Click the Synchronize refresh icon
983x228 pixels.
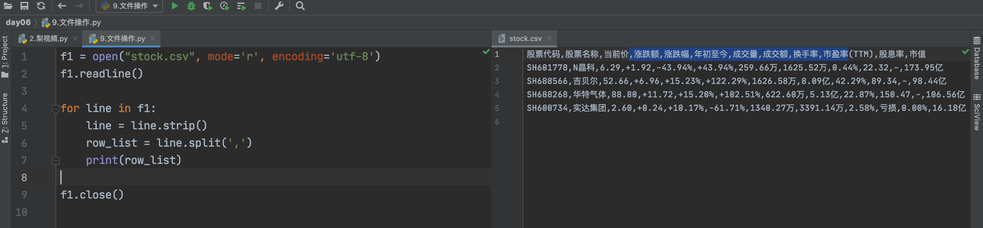click(x=41, y=6)
